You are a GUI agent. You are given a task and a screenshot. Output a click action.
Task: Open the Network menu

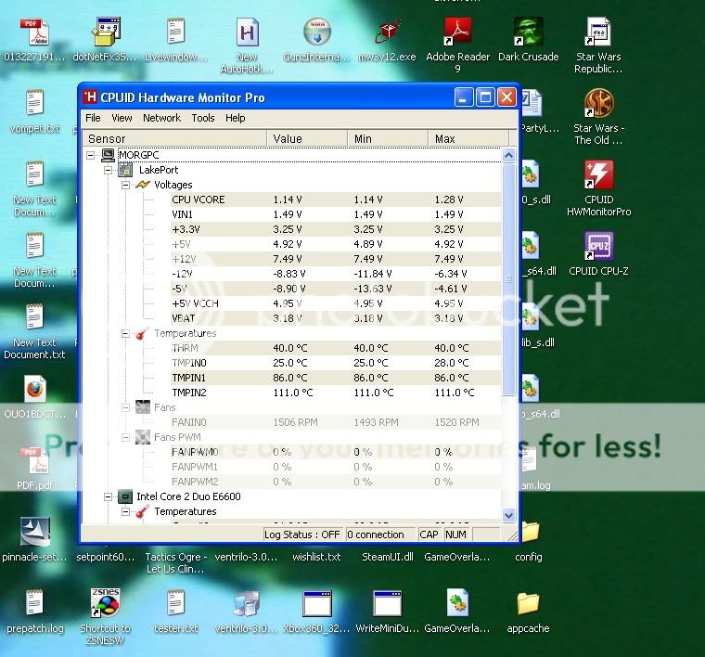(161, 118)
